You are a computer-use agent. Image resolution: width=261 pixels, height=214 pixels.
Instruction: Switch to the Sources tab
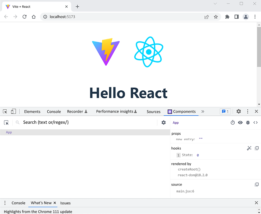(x=153, y=112)
